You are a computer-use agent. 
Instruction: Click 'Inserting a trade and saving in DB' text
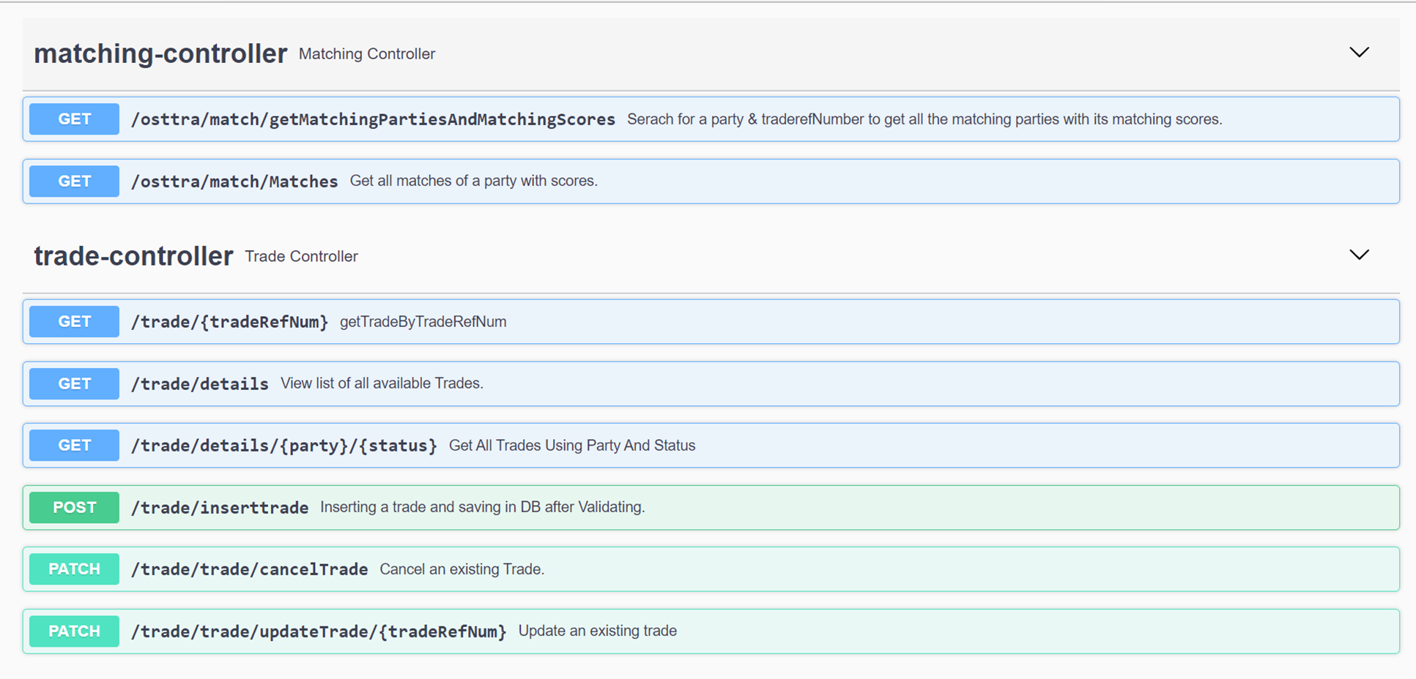pos(482,507)
